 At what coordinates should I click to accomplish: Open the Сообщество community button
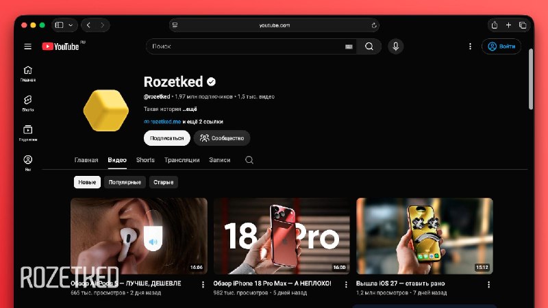click(x=222, y=138)
